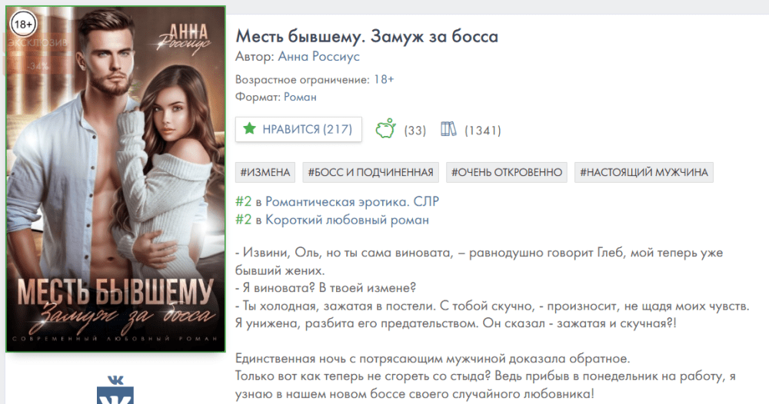Click the book title heading
Screen dimensions: 769x404
(367, 36)
